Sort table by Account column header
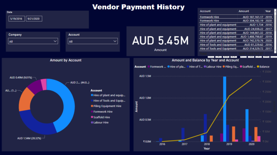The image size is (277, 155). click(205, 11)
